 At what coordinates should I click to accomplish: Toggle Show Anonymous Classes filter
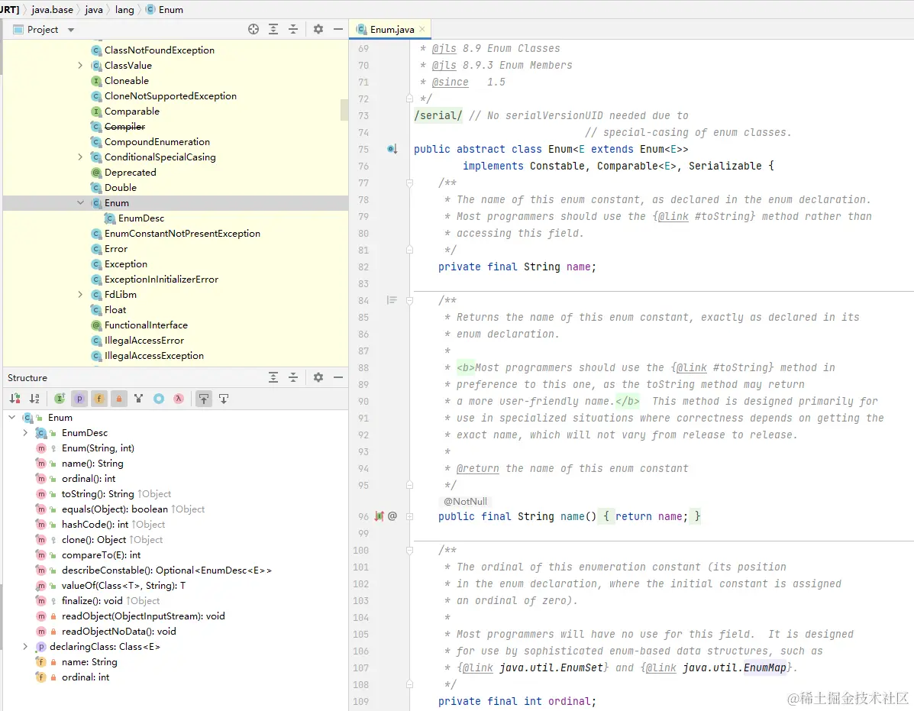(159, 399)
